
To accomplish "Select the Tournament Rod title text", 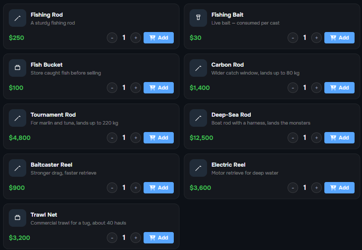I will click(x=53, y=115).
